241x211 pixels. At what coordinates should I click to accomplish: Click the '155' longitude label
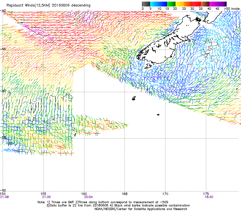point(43,194)
